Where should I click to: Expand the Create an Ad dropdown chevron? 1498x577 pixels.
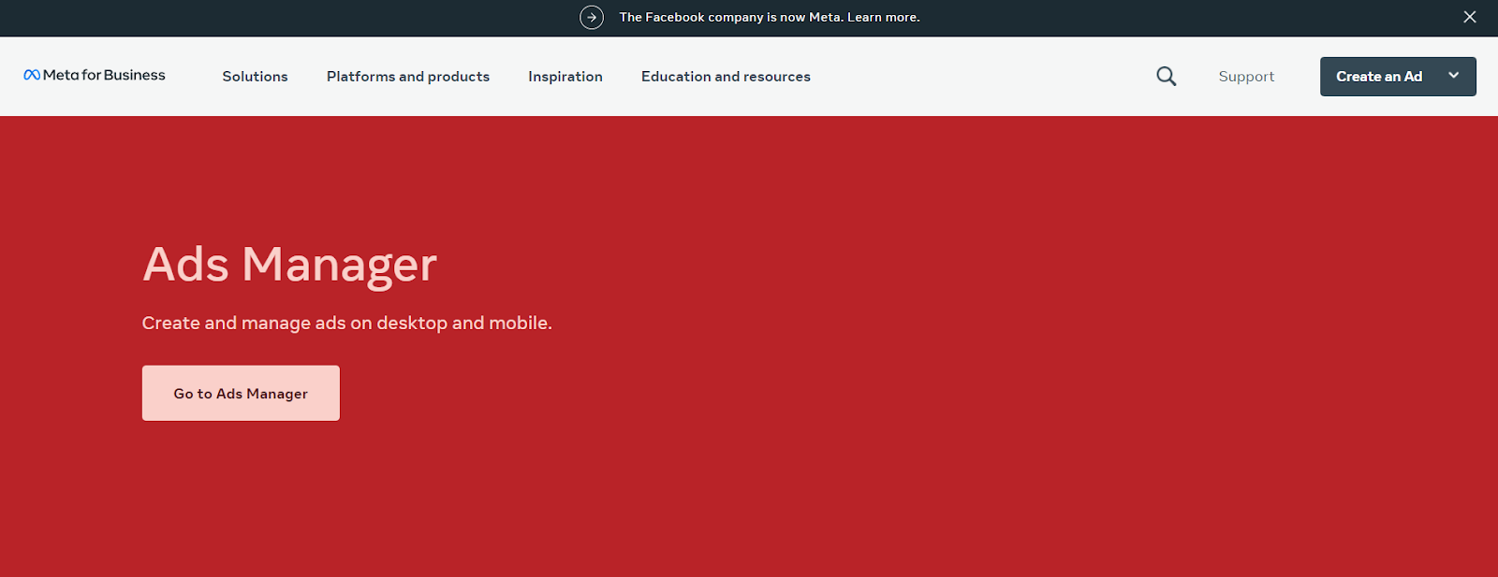click(x=1453, y=76)
